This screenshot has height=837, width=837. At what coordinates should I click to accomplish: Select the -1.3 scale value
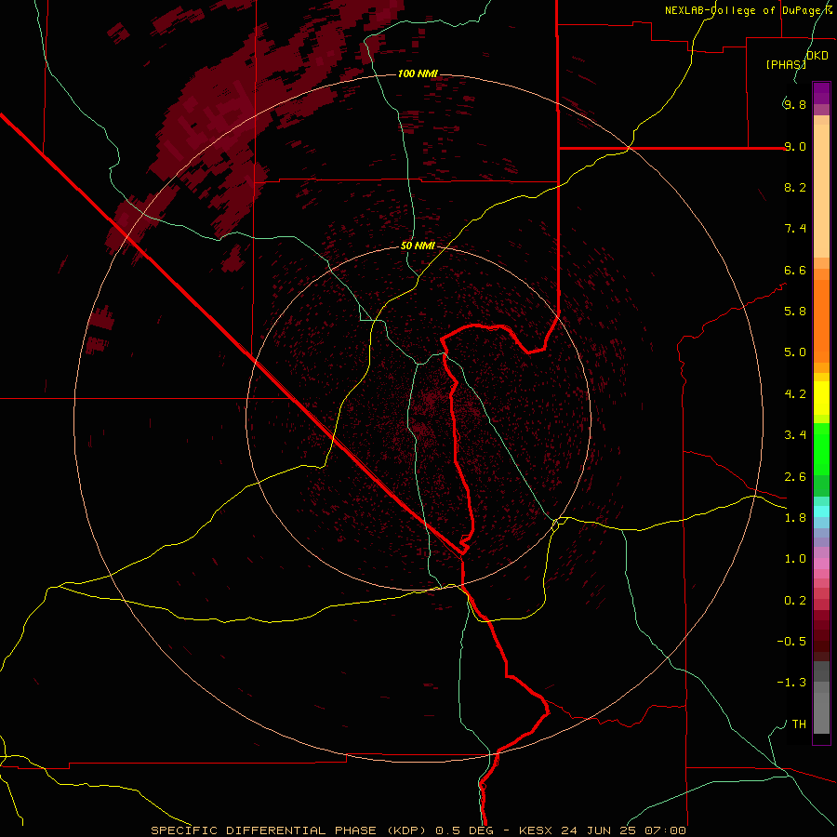tap(791, 683)
